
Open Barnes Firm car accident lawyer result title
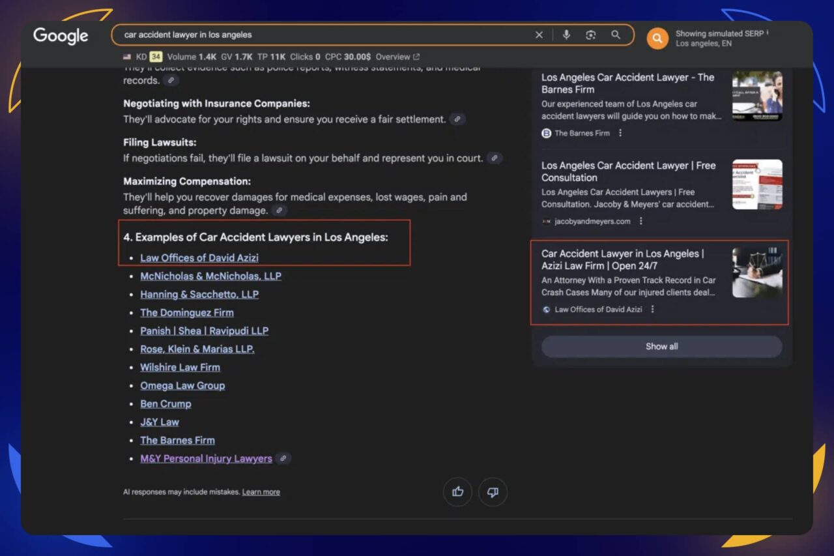pyautogui.click(x=628, y=83)
